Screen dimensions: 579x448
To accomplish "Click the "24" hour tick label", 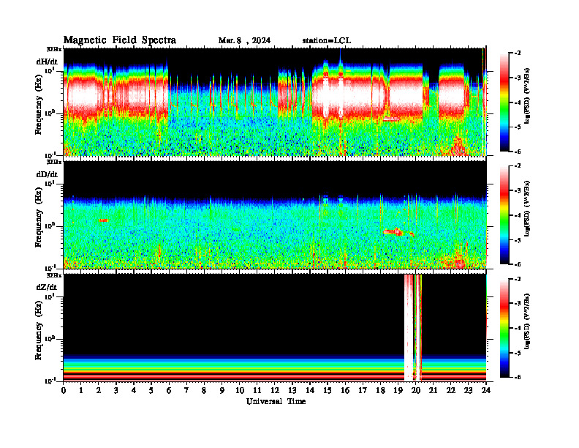I will point(486,390).
